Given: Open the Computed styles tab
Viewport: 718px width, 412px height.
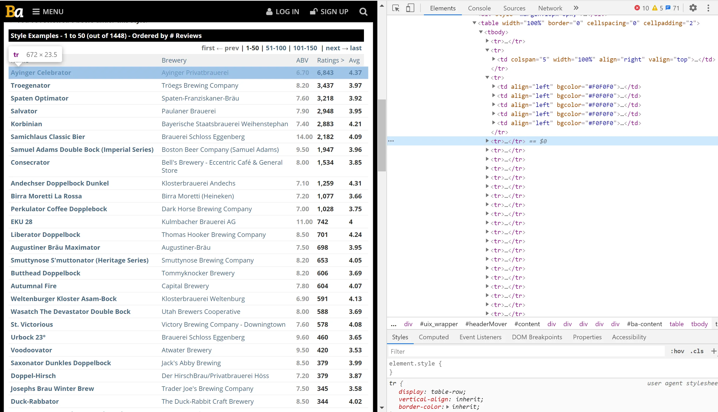Looking at the screenshot, I should tap(434, 337).
